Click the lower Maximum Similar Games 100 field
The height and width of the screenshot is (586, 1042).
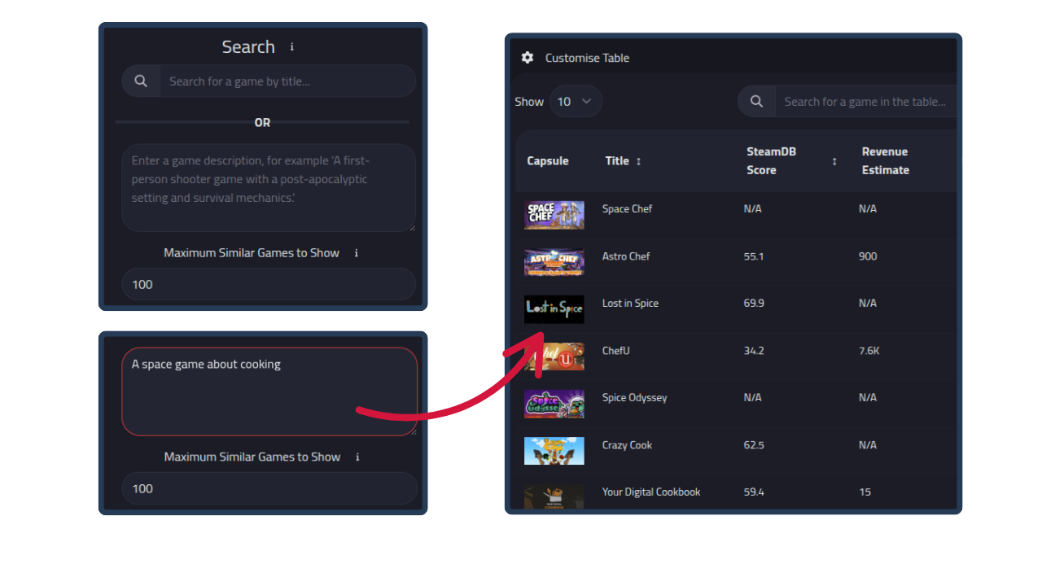click(x=269, y=488)
